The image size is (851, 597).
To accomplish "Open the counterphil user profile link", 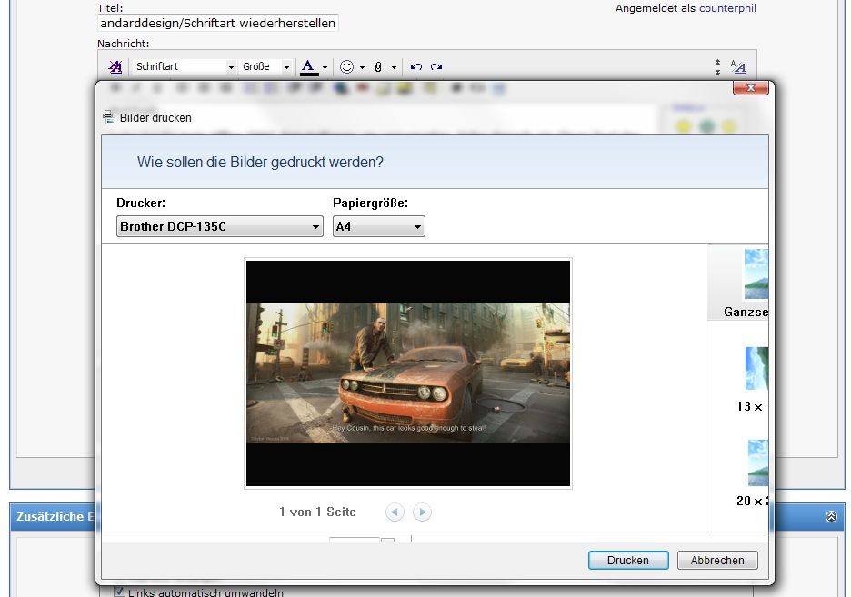I will coord(727,8).
